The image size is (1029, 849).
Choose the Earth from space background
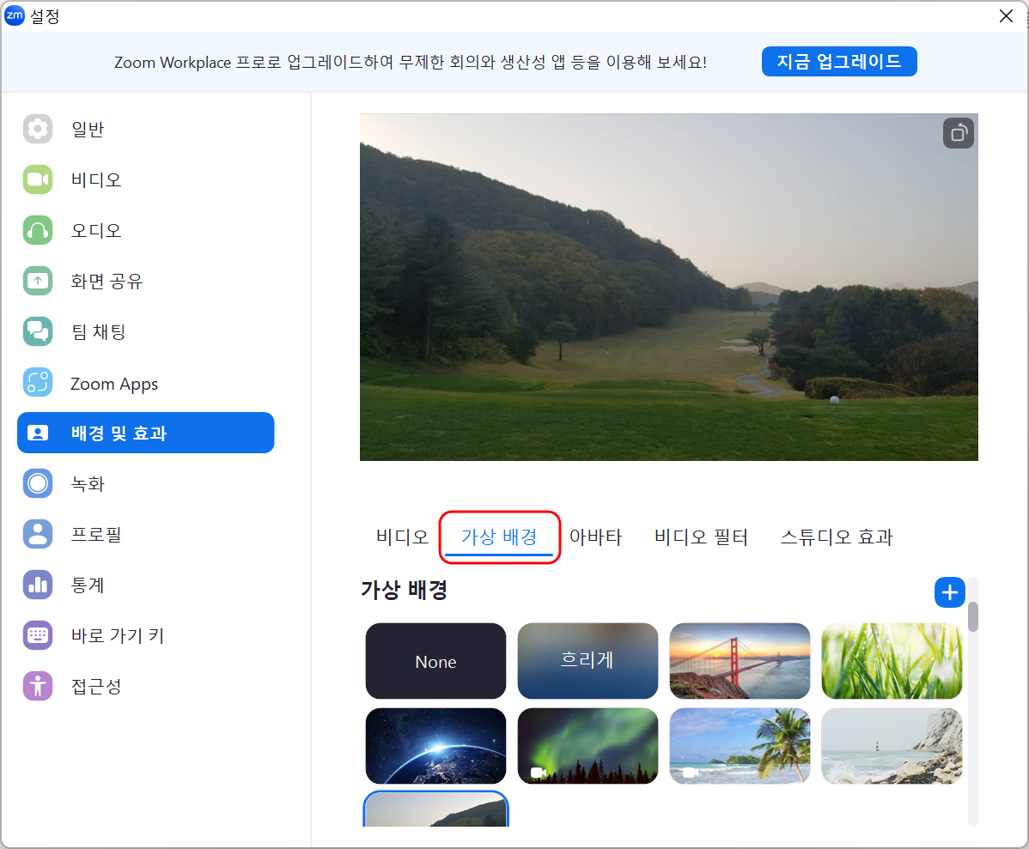point(435,746)
